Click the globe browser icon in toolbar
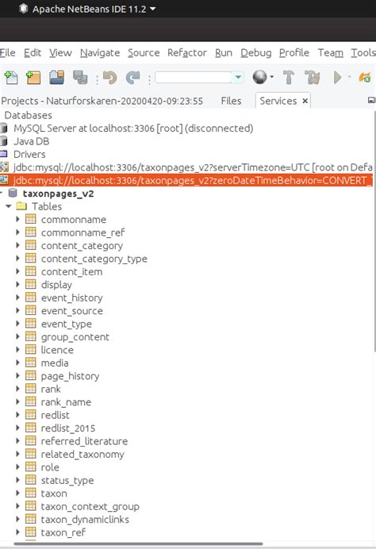The image size is (376, 549). pos(259,77)
